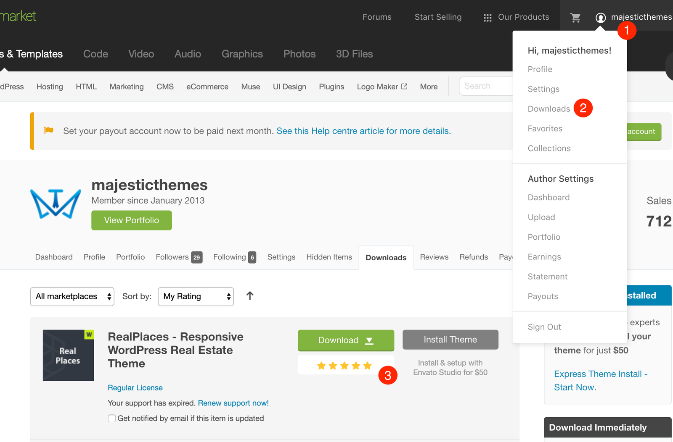Rate the theme five stars
This screenshot has width=673, height=442.
[367, 366]
